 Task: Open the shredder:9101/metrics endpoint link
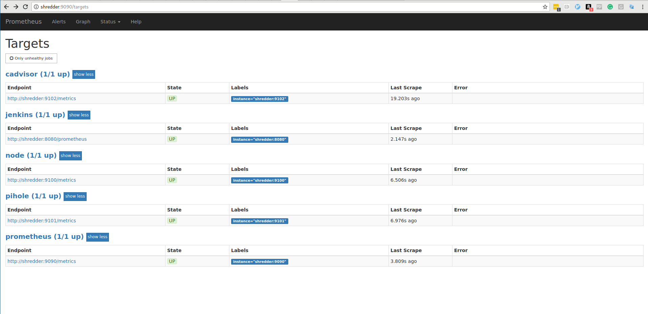[42, 221]
